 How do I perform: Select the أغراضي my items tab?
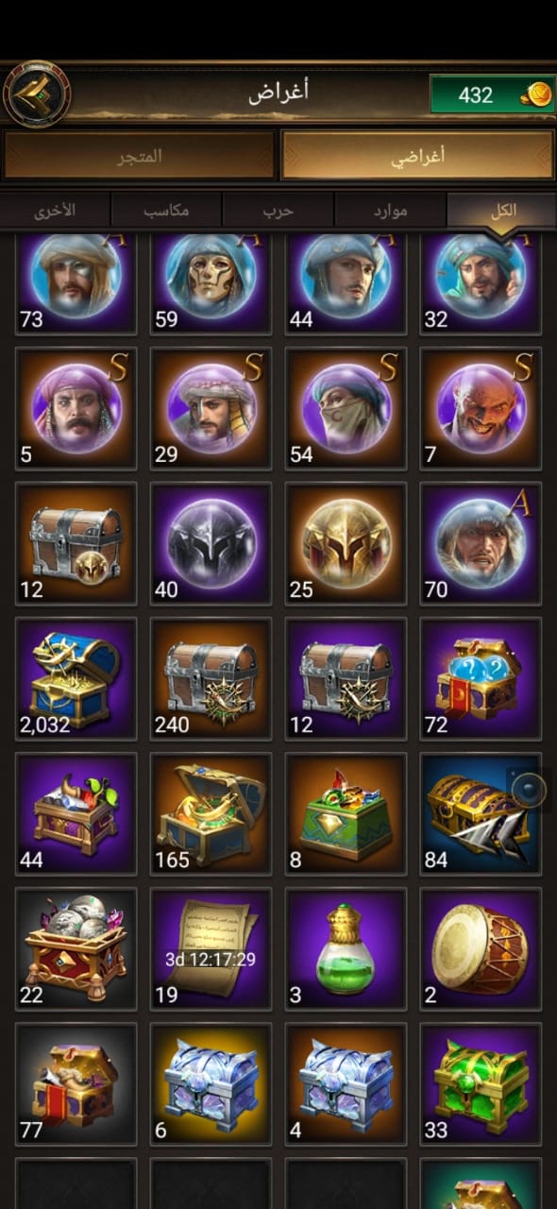point(417,156)
